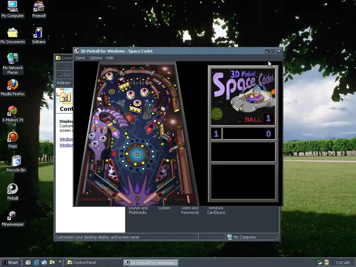The width and height of the screenshot is (356, 267).
Task: Click the search folder quick launch icon
Action: pos(52,262)
